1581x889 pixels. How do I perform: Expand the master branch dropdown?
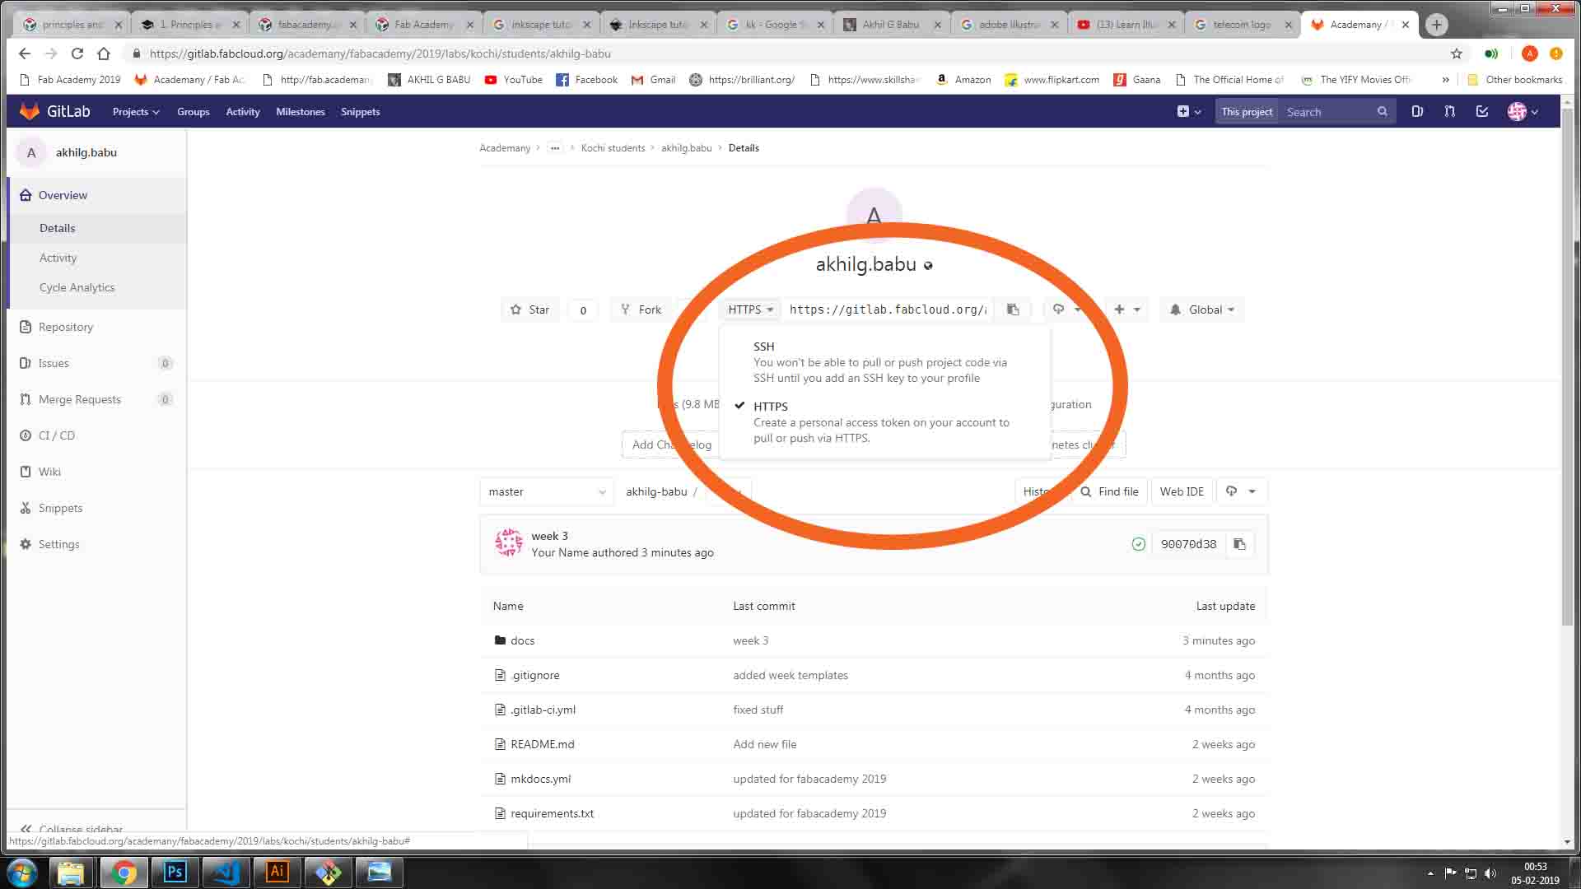point(546,491)
